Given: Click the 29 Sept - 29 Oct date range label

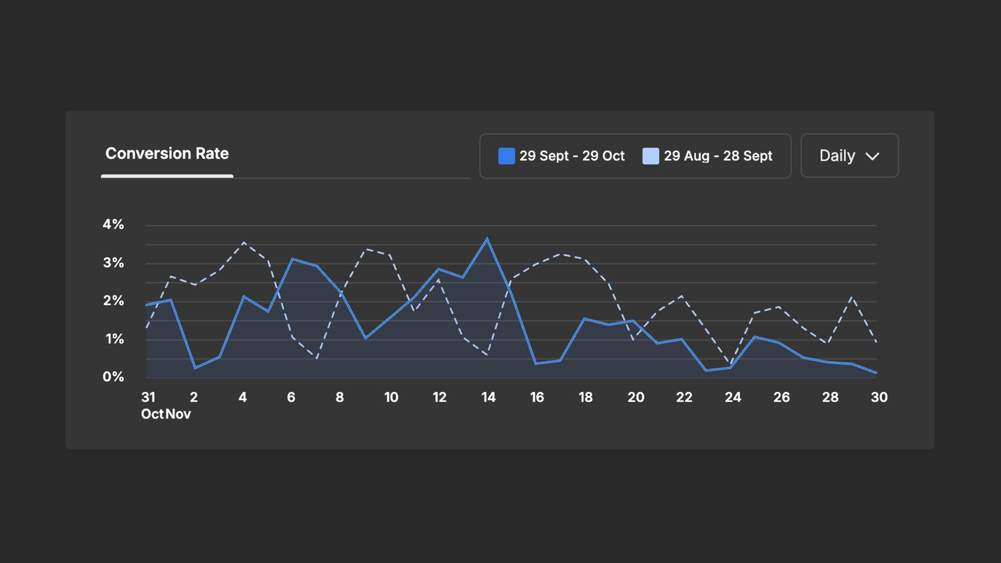Looking at the screenshot, I should click(572, 156).
